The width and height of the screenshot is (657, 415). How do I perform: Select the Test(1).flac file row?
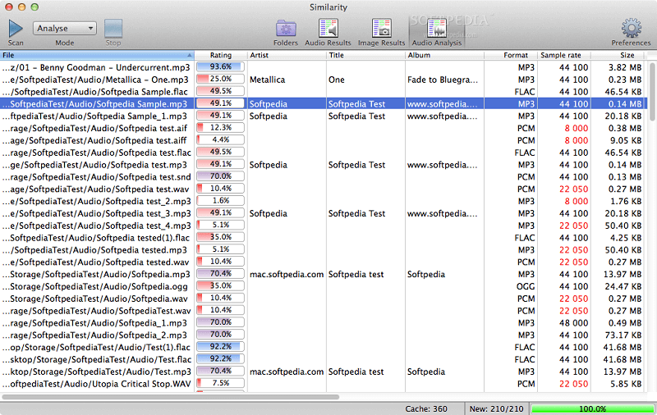[324, 347]
